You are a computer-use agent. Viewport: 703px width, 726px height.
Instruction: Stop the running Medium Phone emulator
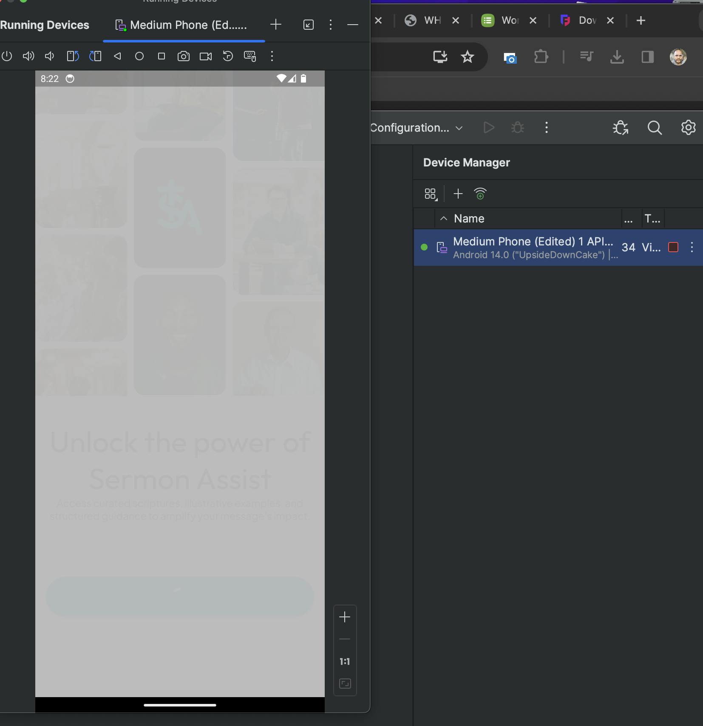click(673, 247)
